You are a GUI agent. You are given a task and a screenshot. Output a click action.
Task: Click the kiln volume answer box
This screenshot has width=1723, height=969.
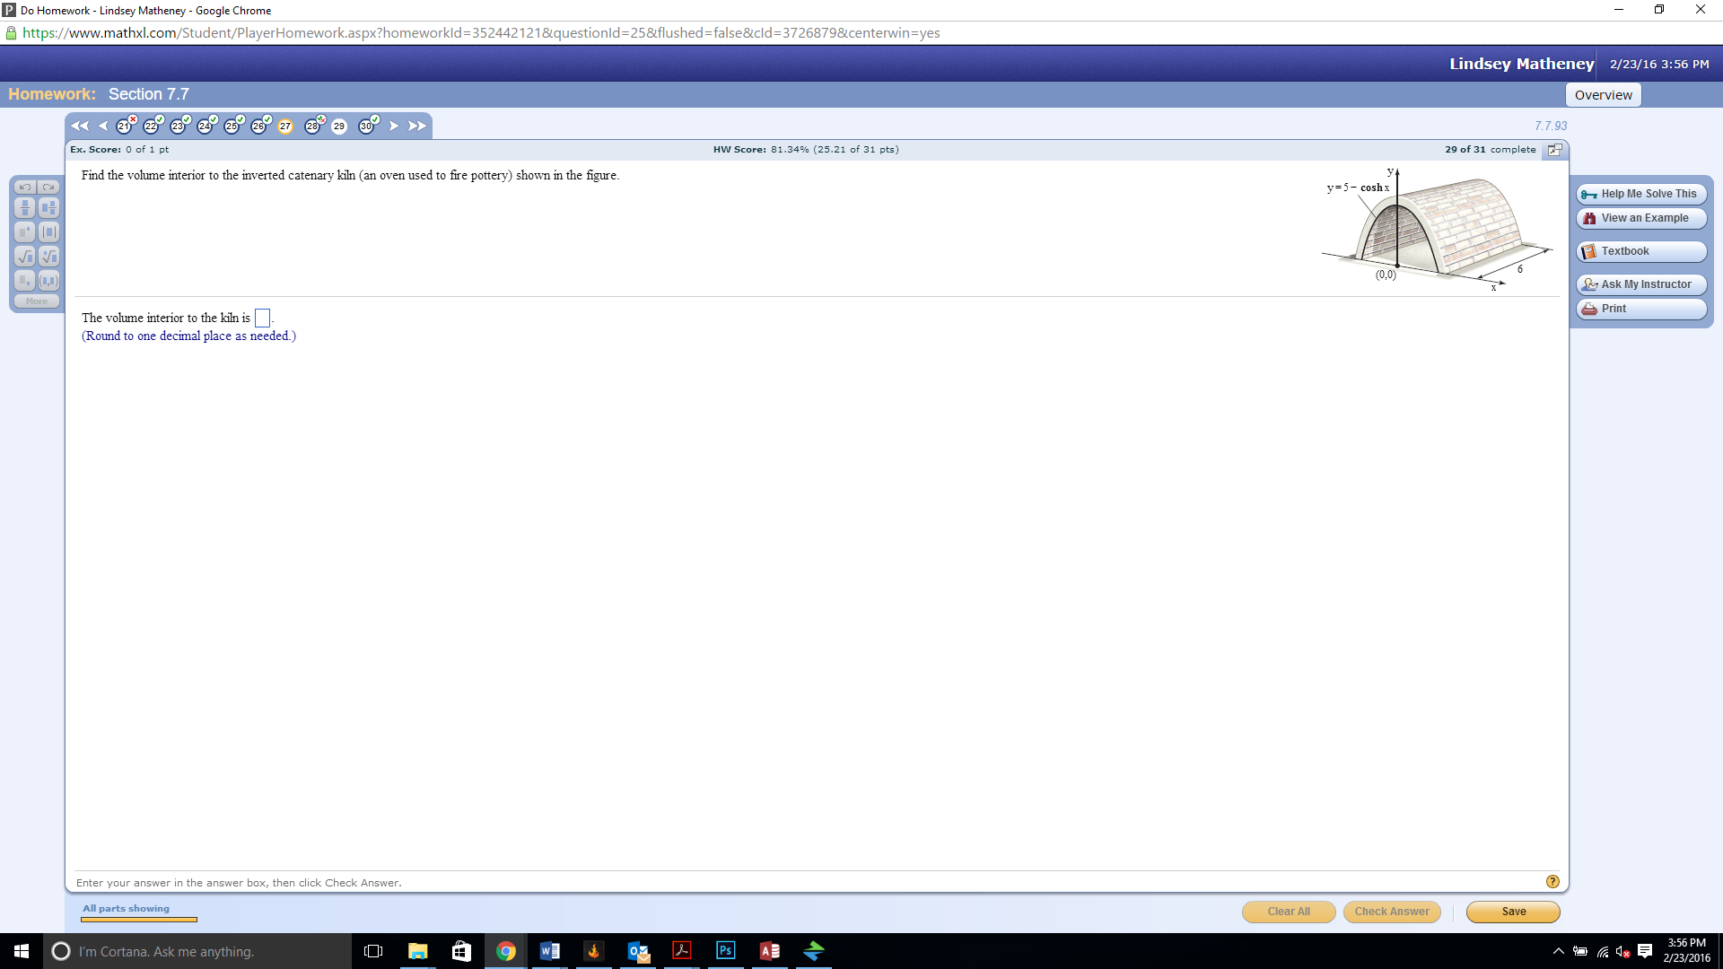262,319
